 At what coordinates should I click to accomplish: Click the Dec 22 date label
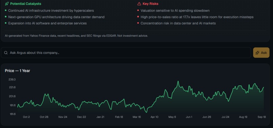coord(82,117)
